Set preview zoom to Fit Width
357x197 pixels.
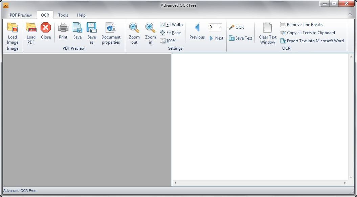click(x=172, y=24)
